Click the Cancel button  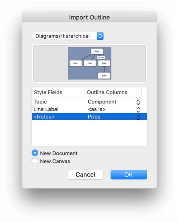tap(86, 175)
